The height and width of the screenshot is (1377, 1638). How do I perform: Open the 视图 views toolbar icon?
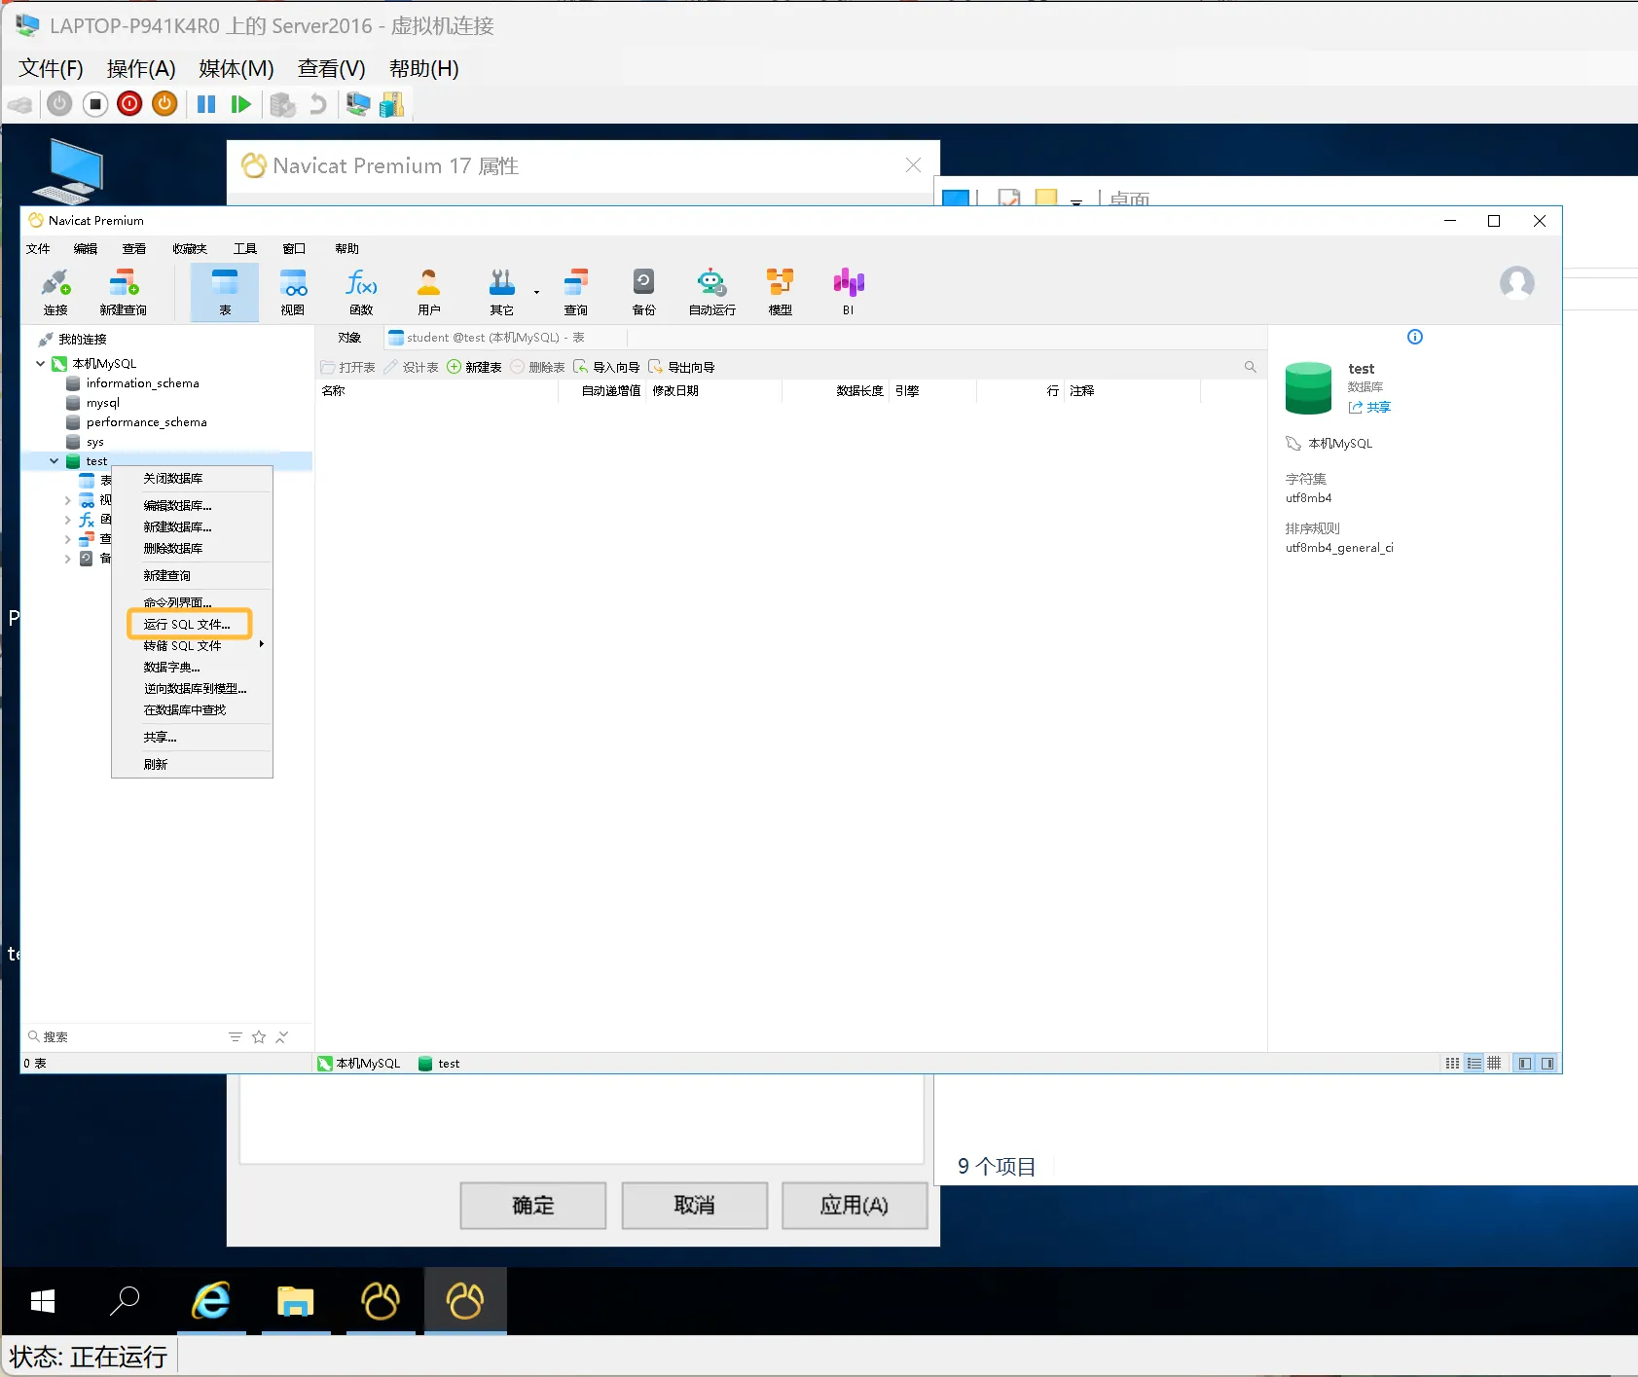tap(293, 292)
